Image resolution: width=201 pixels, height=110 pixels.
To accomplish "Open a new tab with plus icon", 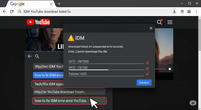I will coord(59,4).
